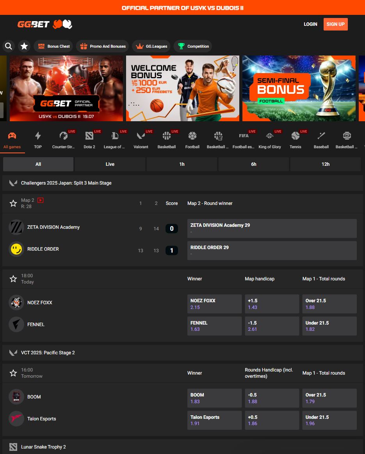
Task: Click the RIDDLE ORDER smiley logo
Action: (16, 249)
